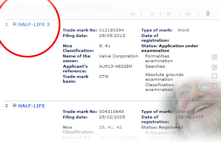This screenshot has height=144, width=221.
Task: Toggle the Formalities examination checkbox
Action: click(214, 57)
